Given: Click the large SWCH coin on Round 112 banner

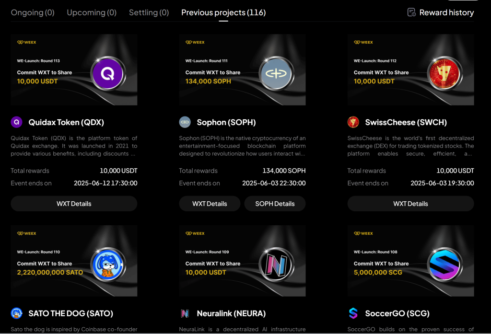Looking at the screenshot, I should point(444,74).
